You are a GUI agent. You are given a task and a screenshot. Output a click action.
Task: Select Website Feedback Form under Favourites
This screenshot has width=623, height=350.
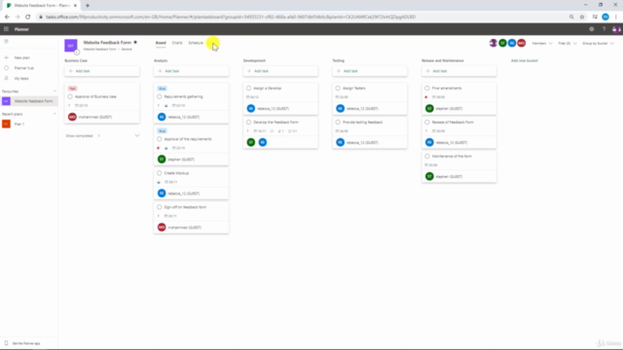(x=29, y=101)
